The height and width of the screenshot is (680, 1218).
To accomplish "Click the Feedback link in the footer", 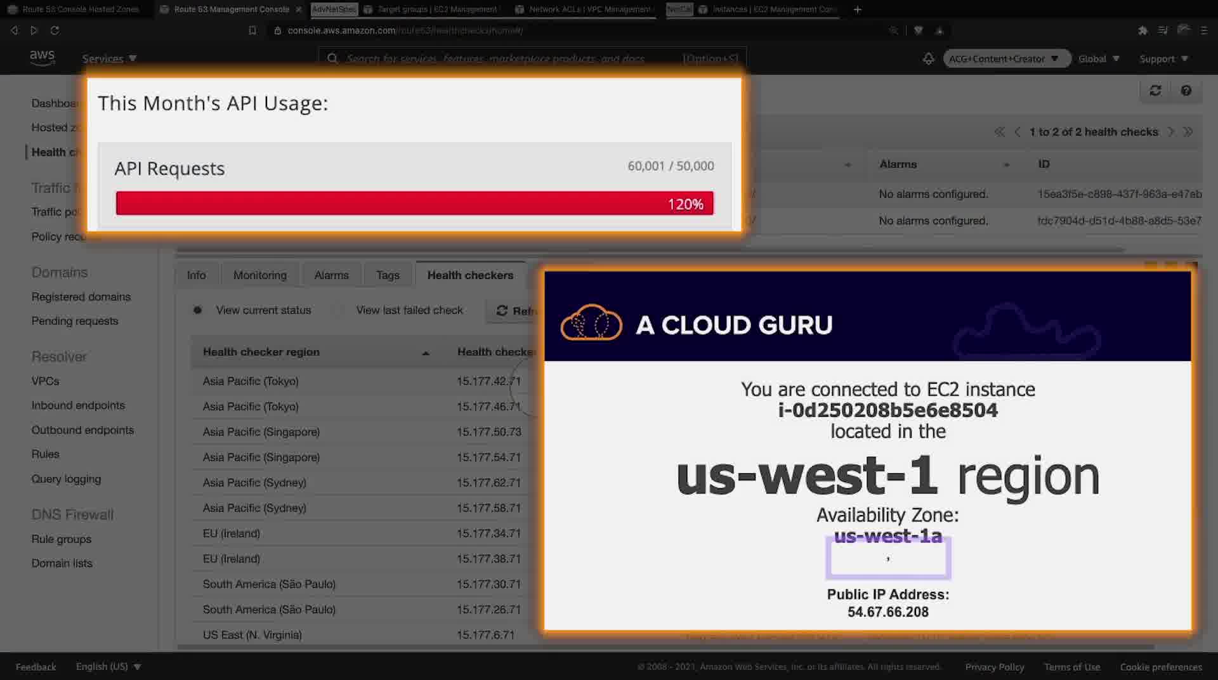I will [36, 667].
